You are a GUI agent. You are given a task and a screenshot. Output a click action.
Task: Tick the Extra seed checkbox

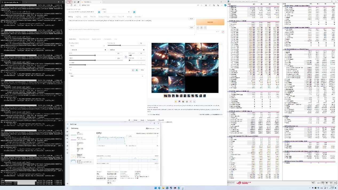[140, 70]
